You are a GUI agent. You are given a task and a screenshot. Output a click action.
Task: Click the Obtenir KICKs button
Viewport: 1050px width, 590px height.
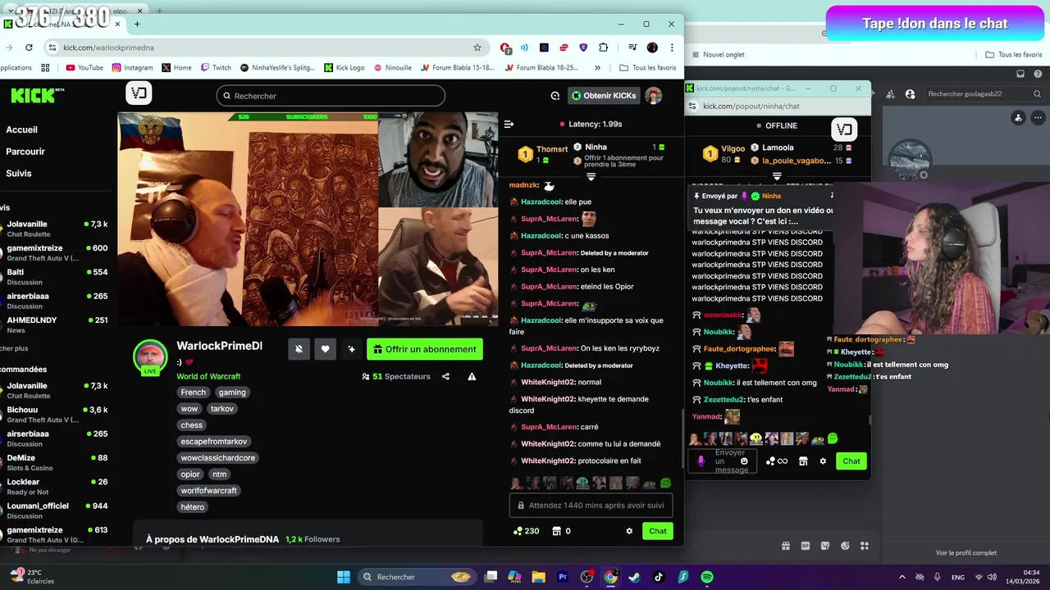pos(604,96)
